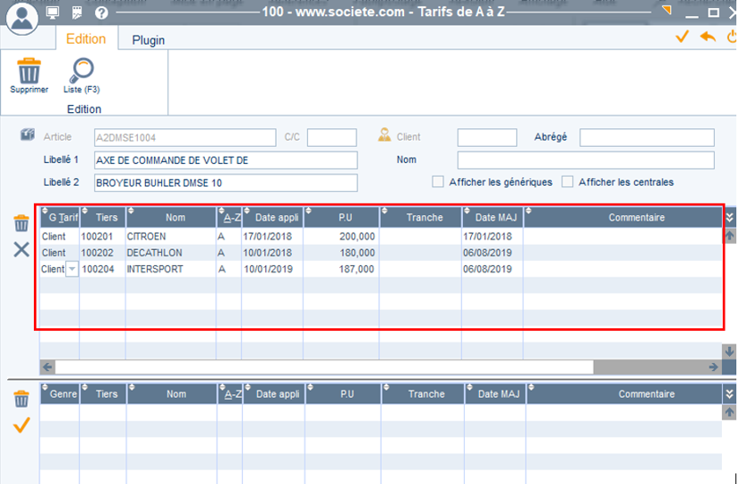The image size is (738, 484).
Task: Click the upper grid scroll up arrow
Action: [x=729, y=236]
